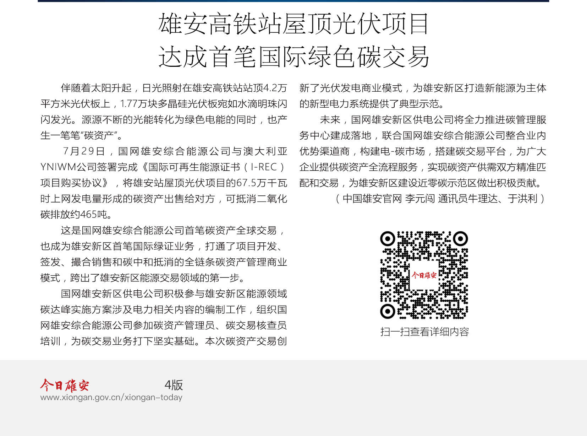
Task: Click the text 新了光伏发电商业模式
Action: pyautogui.click(x=351, y=88)
